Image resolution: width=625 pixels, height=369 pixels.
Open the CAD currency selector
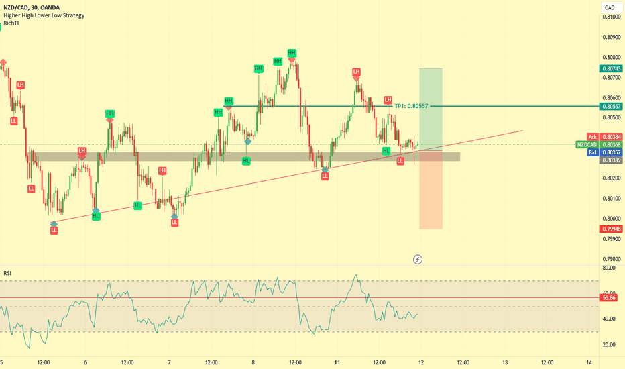(610, 7)
